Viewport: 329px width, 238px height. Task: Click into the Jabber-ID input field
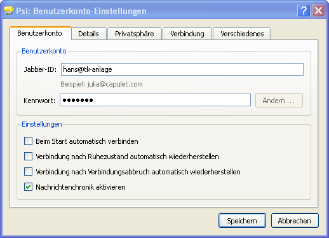(182, 69)
